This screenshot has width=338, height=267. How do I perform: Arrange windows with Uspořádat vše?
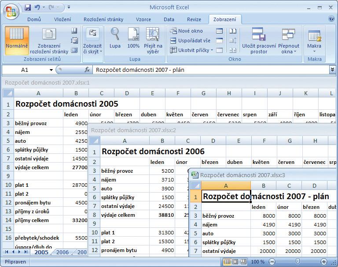190,41
